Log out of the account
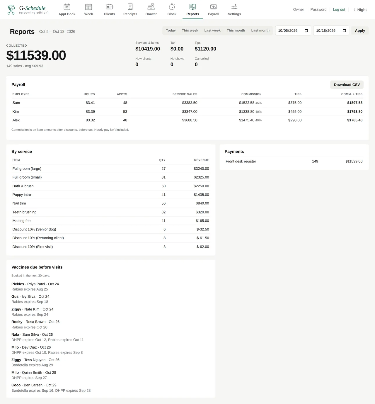 pyautogui.click(x=339, y=10)
